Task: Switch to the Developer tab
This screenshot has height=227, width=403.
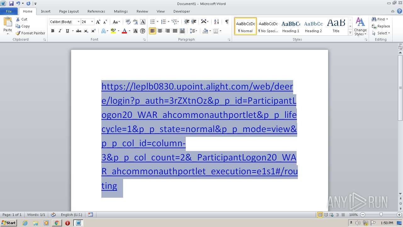Action: point(182,11)
